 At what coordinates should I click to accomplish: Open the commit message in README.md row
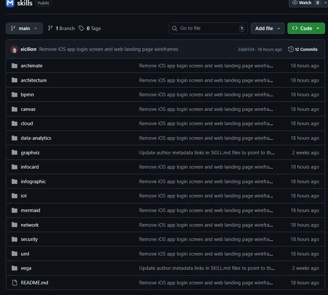click(x=206, y=283)
